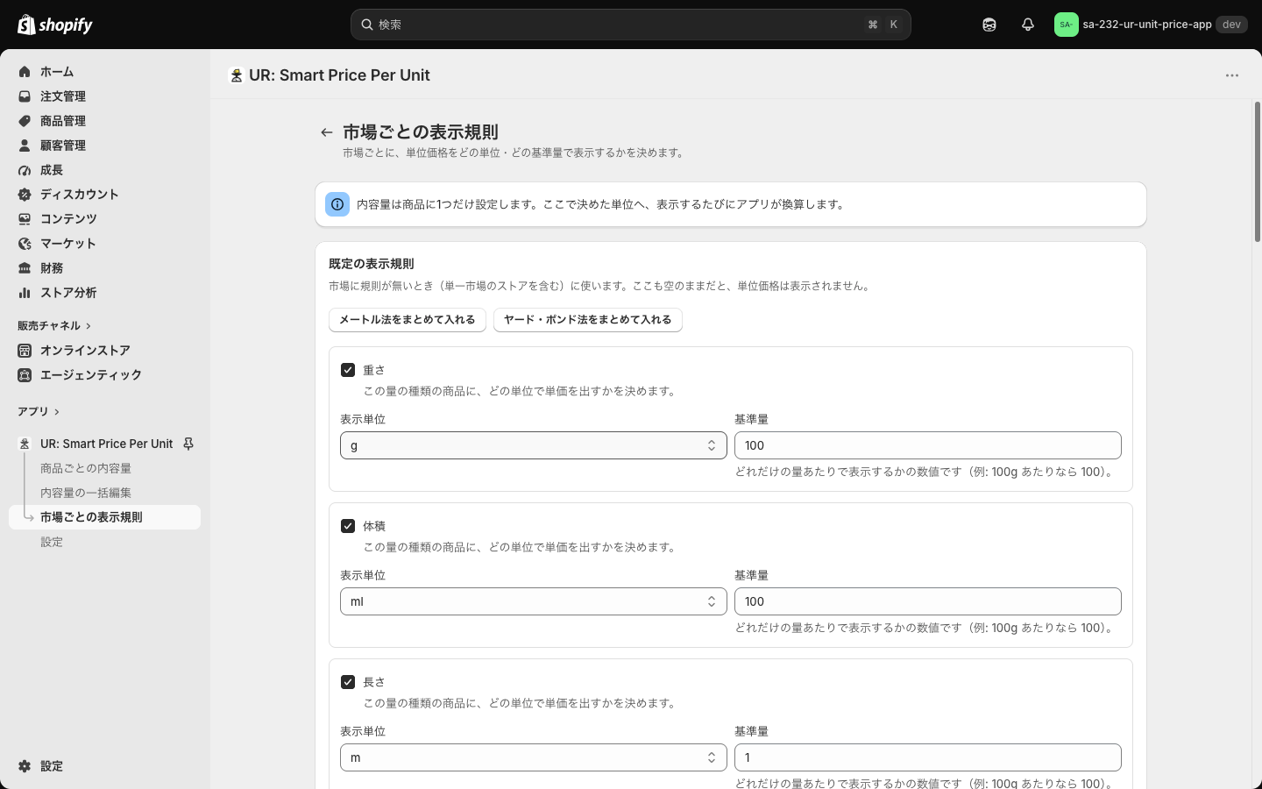Image resolution: width=1262 pixels, height=789 pixels.
Task: Click the 成長 gauge icon
Action: [x=25, y=170]
